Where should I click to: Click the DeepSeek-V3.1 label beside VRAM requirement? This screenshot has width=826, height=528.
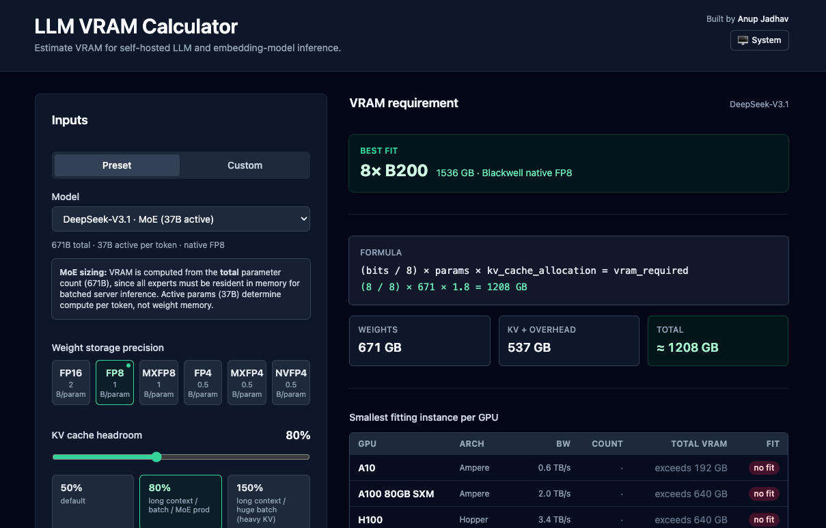759,105
